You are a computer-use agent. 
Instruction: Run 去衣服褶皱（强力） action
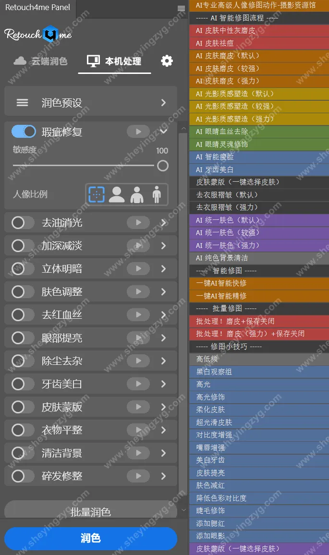pos(259,207)
